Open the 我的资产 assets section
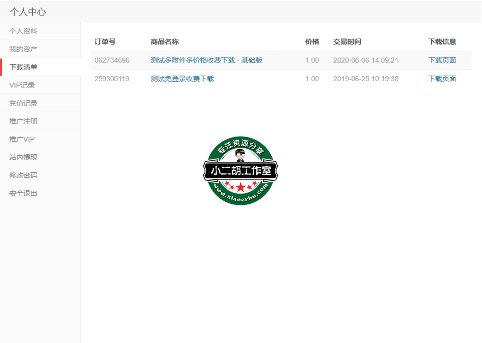Viewport: 482px width, 343px height. (20, 49)
